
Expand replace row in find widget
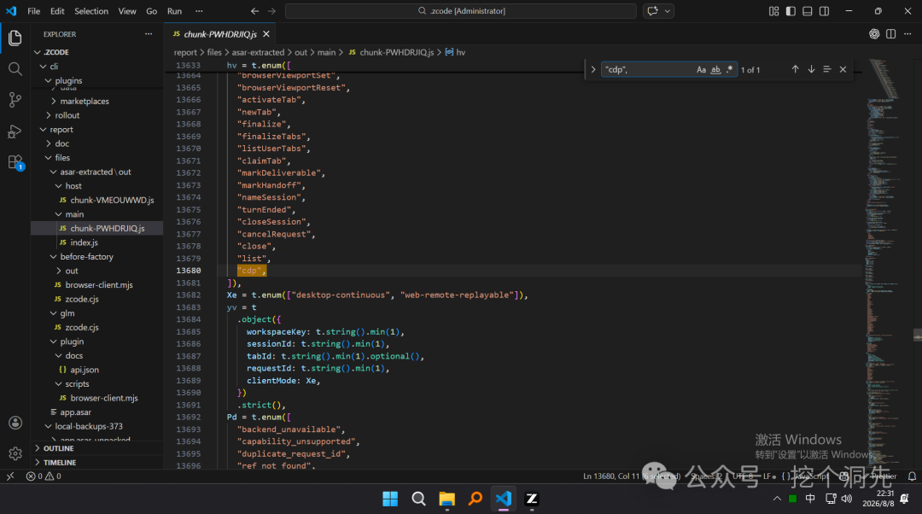tap(592, 69)
